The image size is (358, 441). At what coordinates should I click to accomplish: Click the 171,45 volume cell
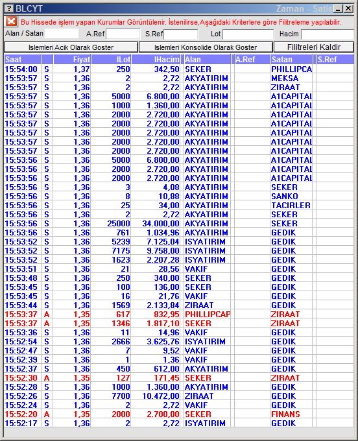pyautogui.click(x=156, y=377)
